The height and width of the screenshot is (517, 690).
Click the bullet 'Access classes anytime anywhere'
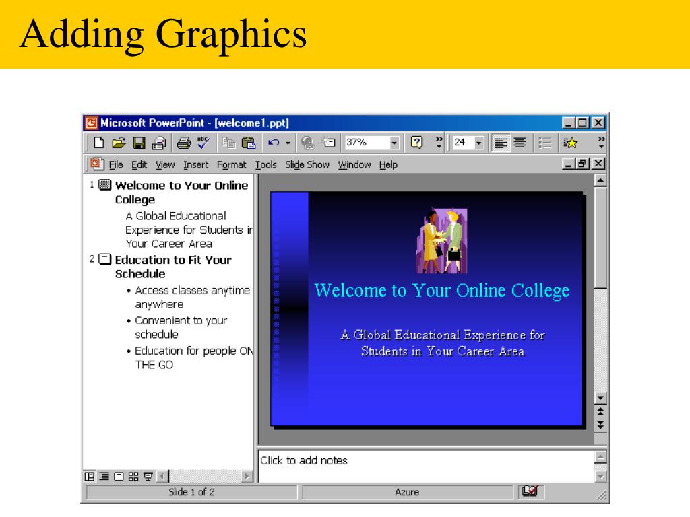(x=192, y=297)
